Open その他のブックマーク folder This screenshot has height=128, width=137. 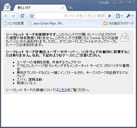(x=119, y=23)
